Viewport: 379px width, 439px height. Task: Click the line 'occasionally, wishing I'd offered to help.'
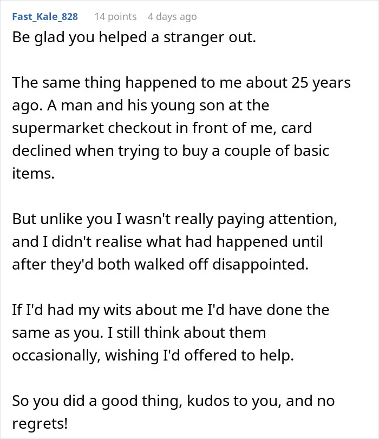153,355
